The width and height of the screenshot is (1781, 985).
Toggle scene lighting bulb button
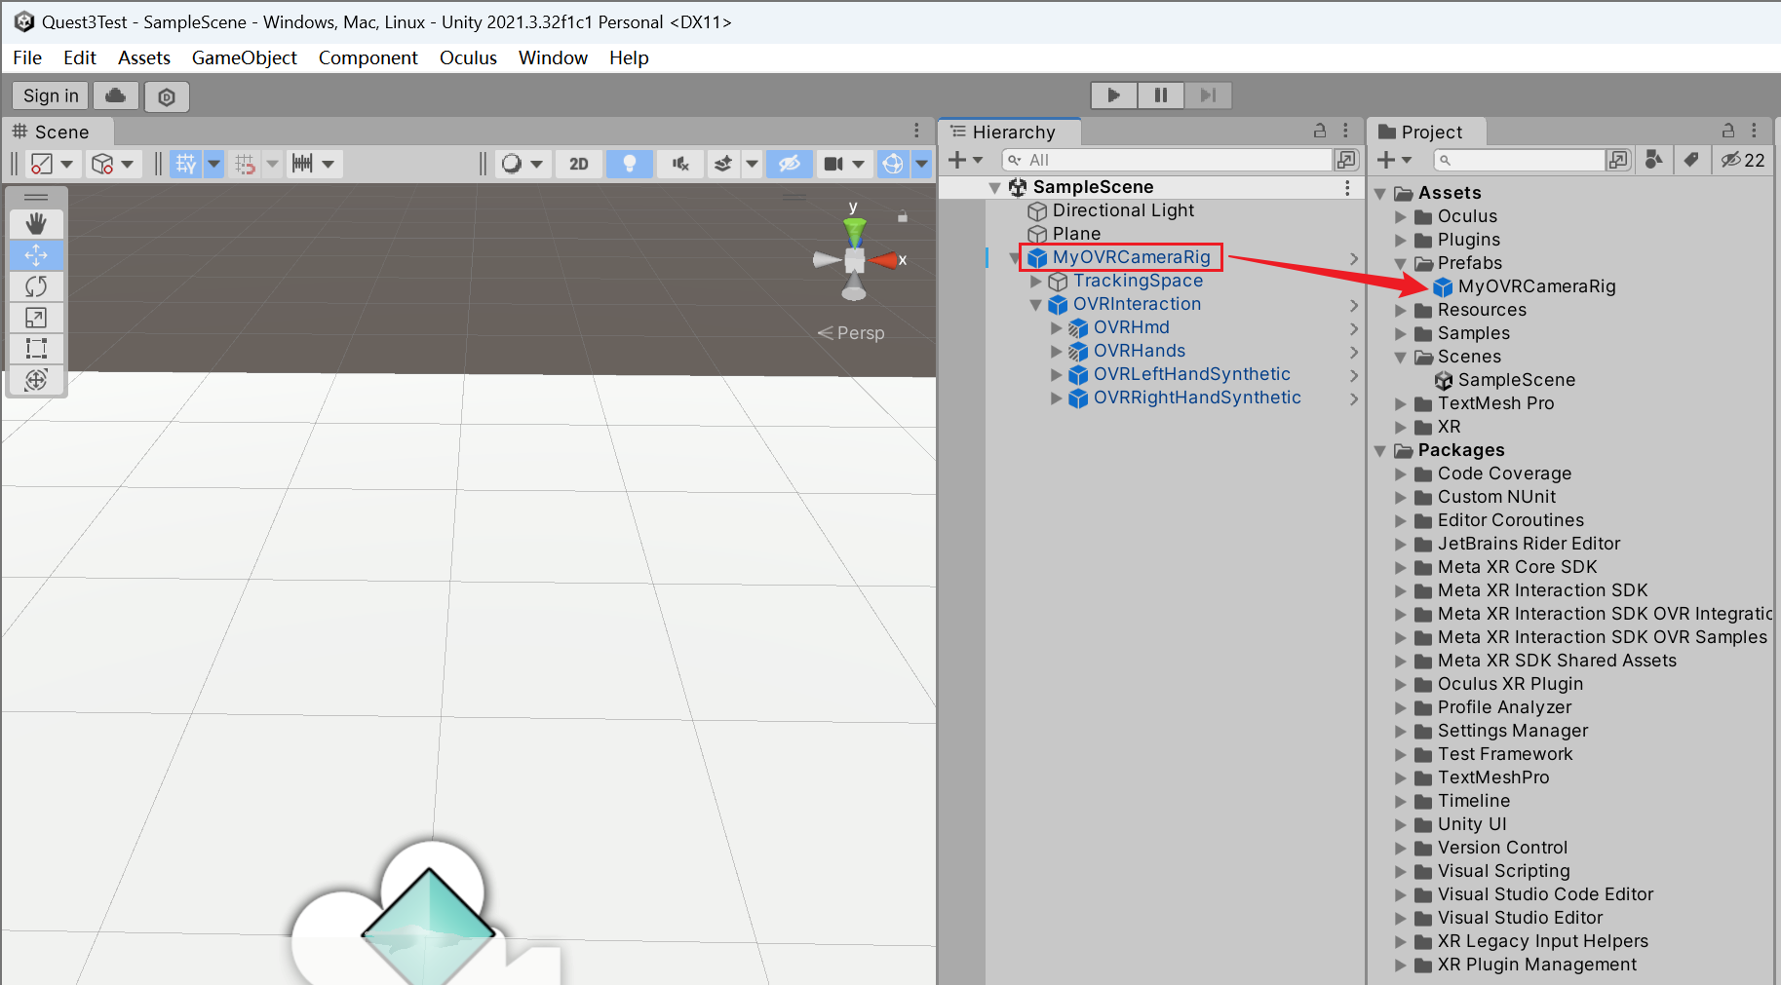pyautogui.click(x=630, y=164)
